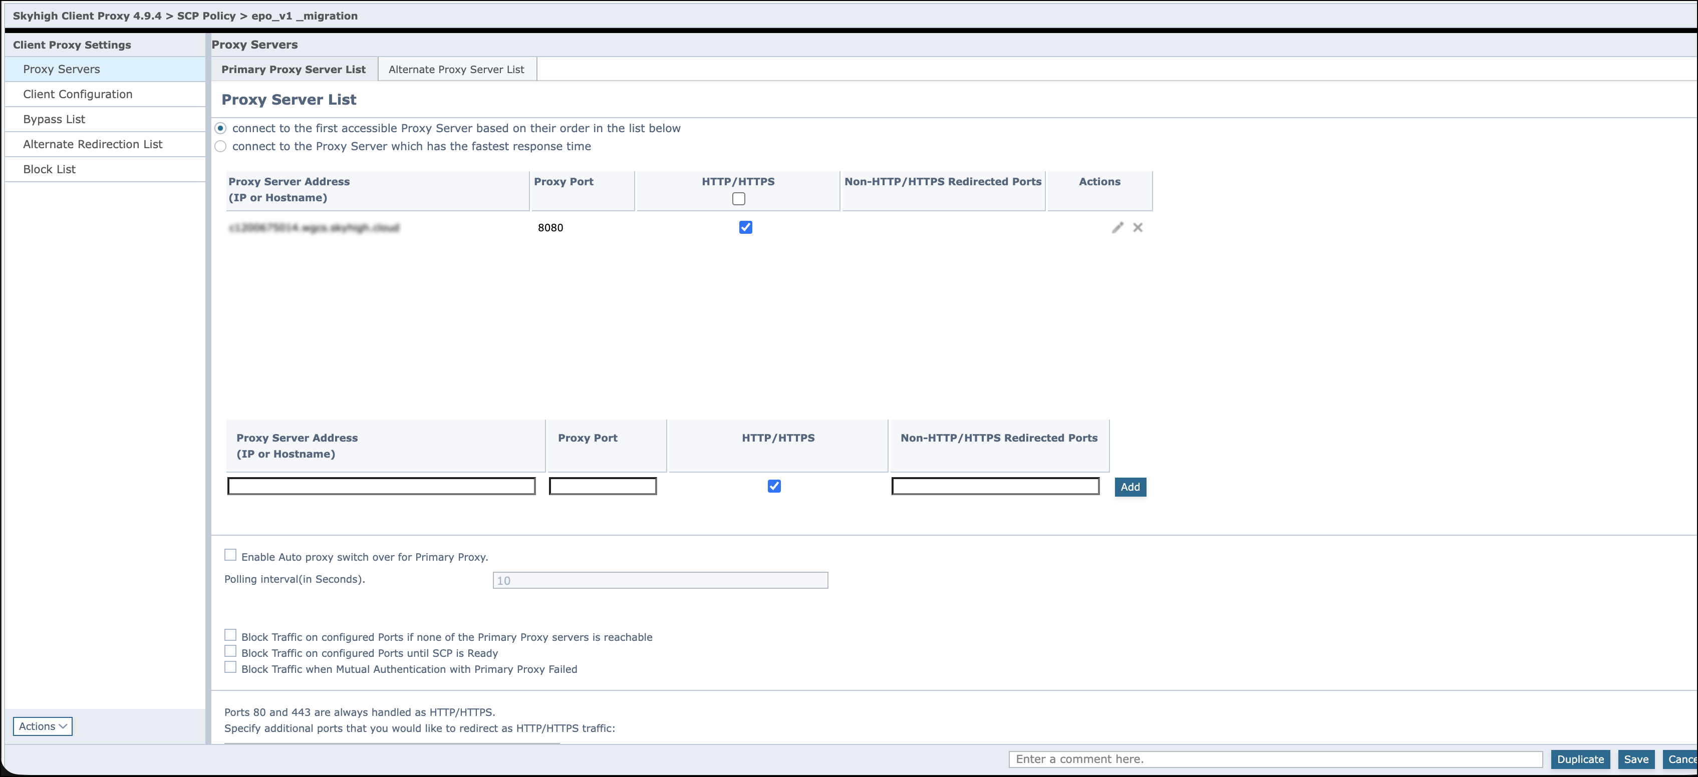Click the pencil edit icon for proxy entry

pyautogui.click(x=1117, y=227)
